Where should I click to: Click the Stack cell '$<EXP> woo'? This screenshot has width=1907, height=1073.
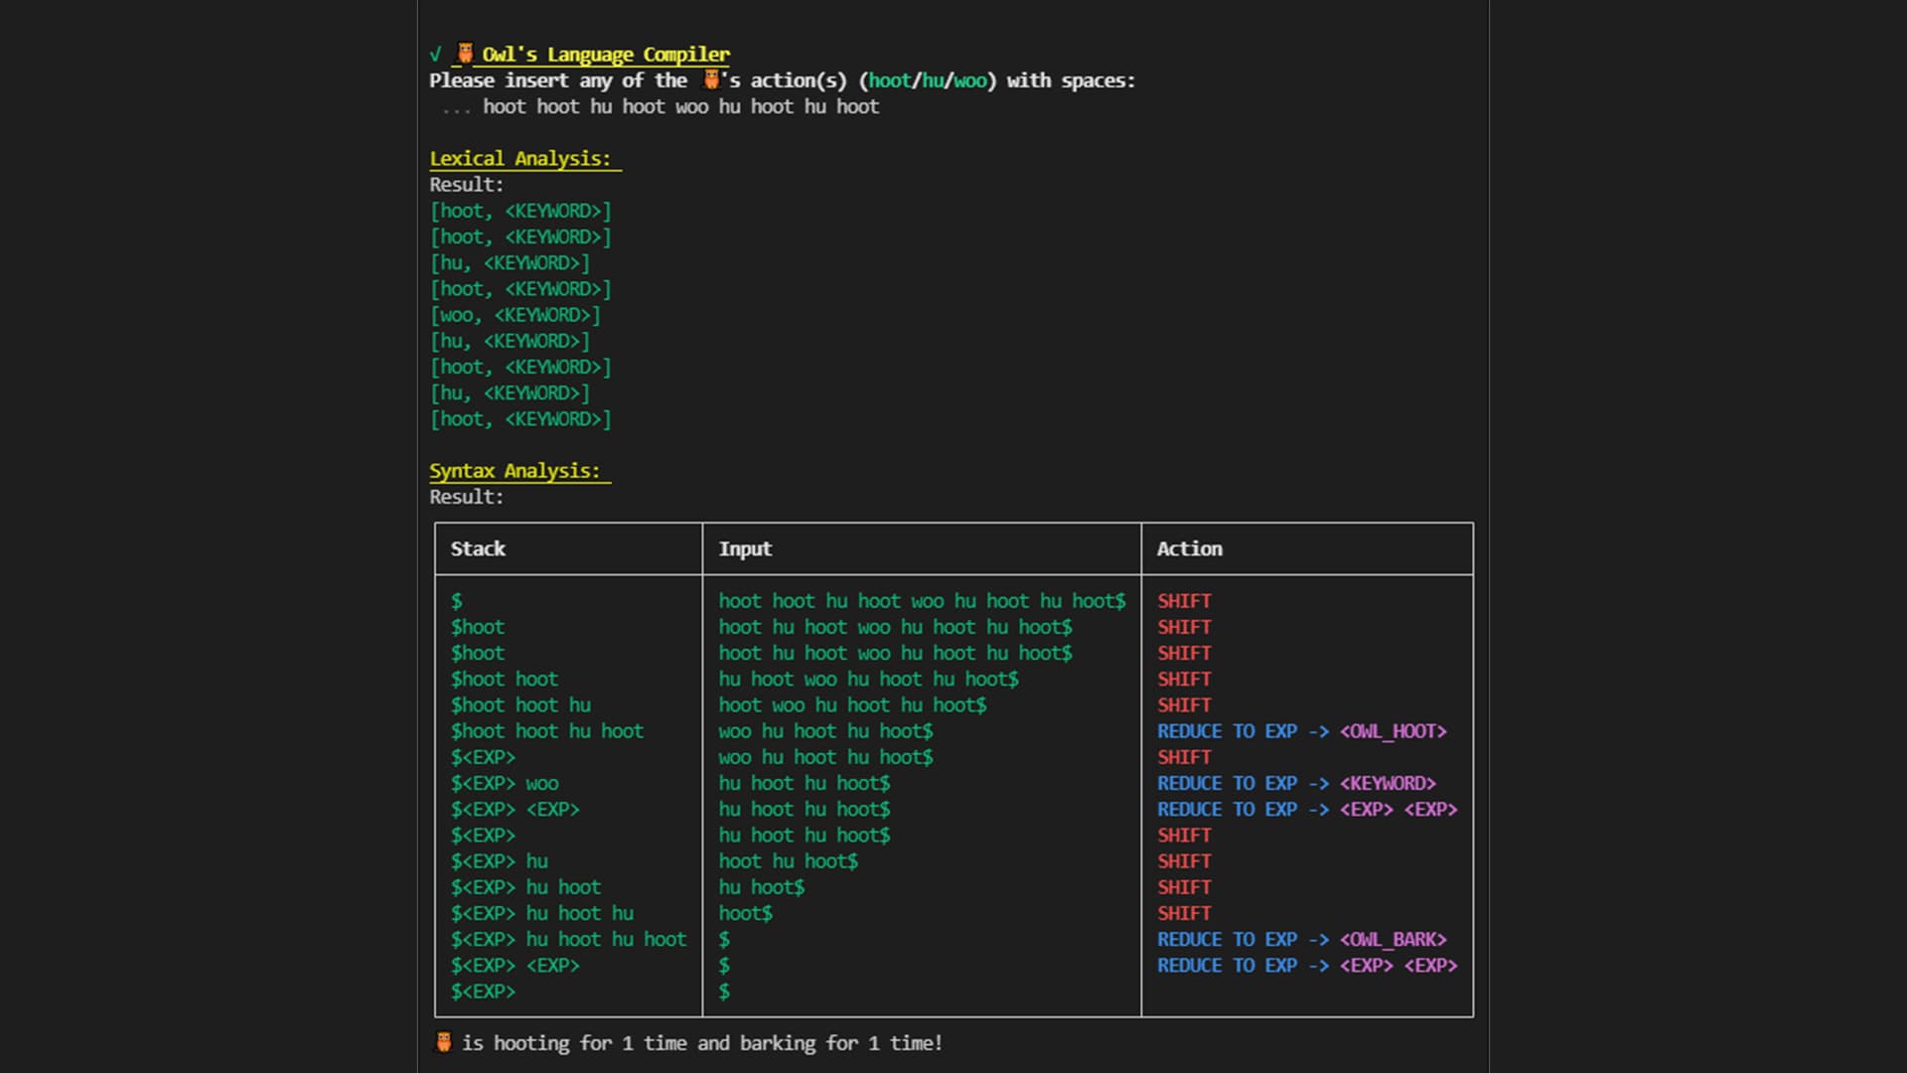[505, 783]
